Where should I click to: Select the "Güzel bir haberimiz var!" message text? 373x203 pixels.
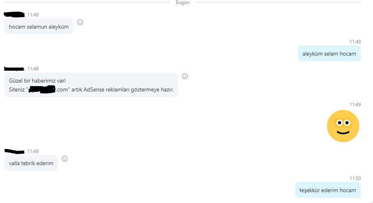37,81
